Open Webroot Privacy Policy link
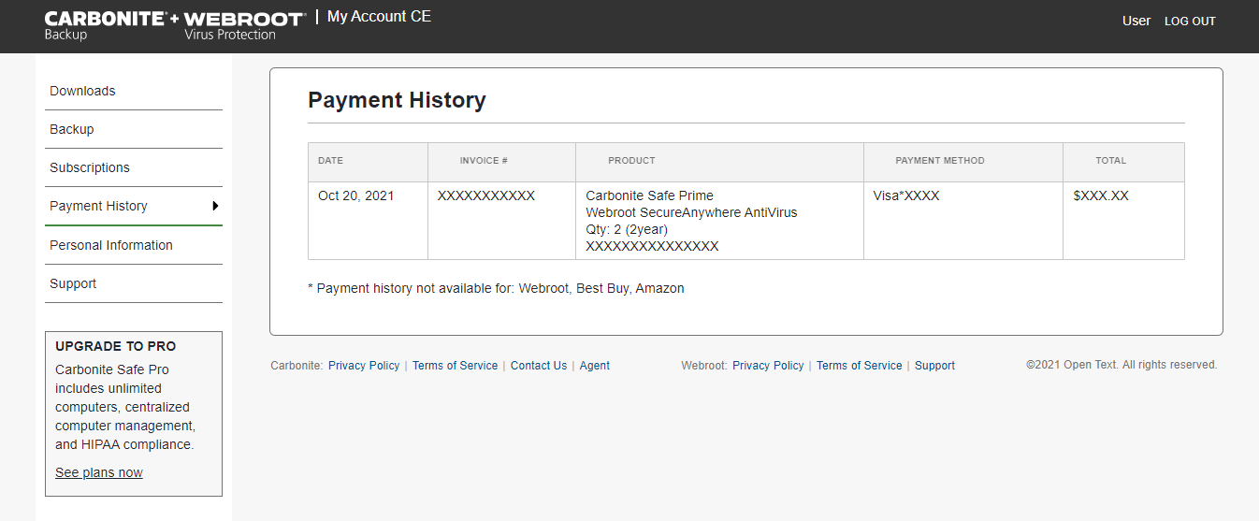This screenshot has height=521, width=1259. [x=768, y=366]
